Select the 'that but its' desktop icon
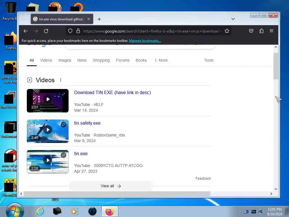The height and width of the screenshot is (217, 289). [9, 100]
